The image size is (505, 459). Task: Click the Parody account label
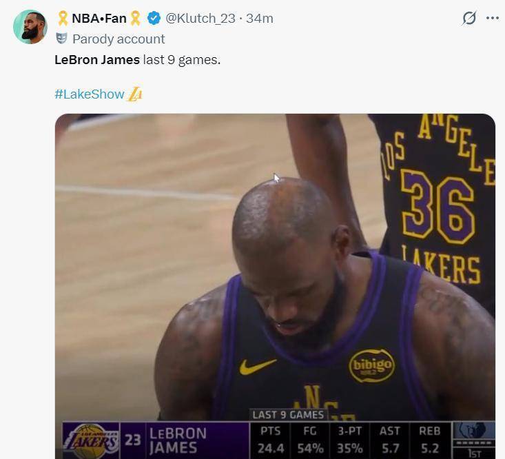pos(118,39)
